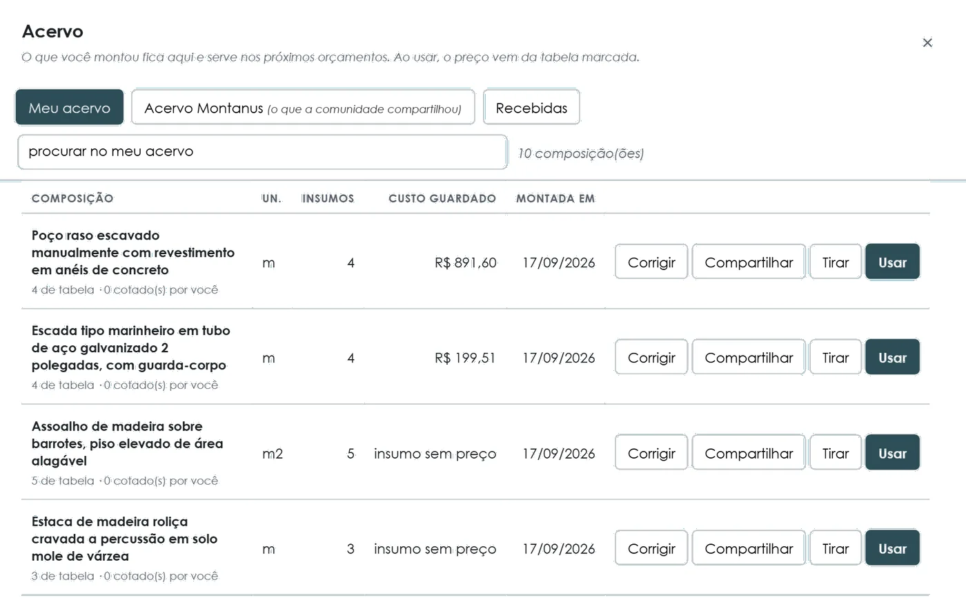The height and width of the screenshot is (605, 966).
Task: Click Tirar for Assoalho de madeira
Action: pyautogui.click(x=836, y=453)
